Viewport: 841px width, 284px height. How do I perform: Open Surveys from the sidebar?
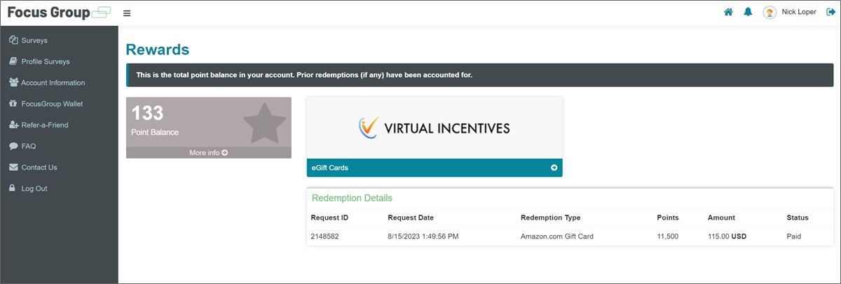[x=34, y=41]
